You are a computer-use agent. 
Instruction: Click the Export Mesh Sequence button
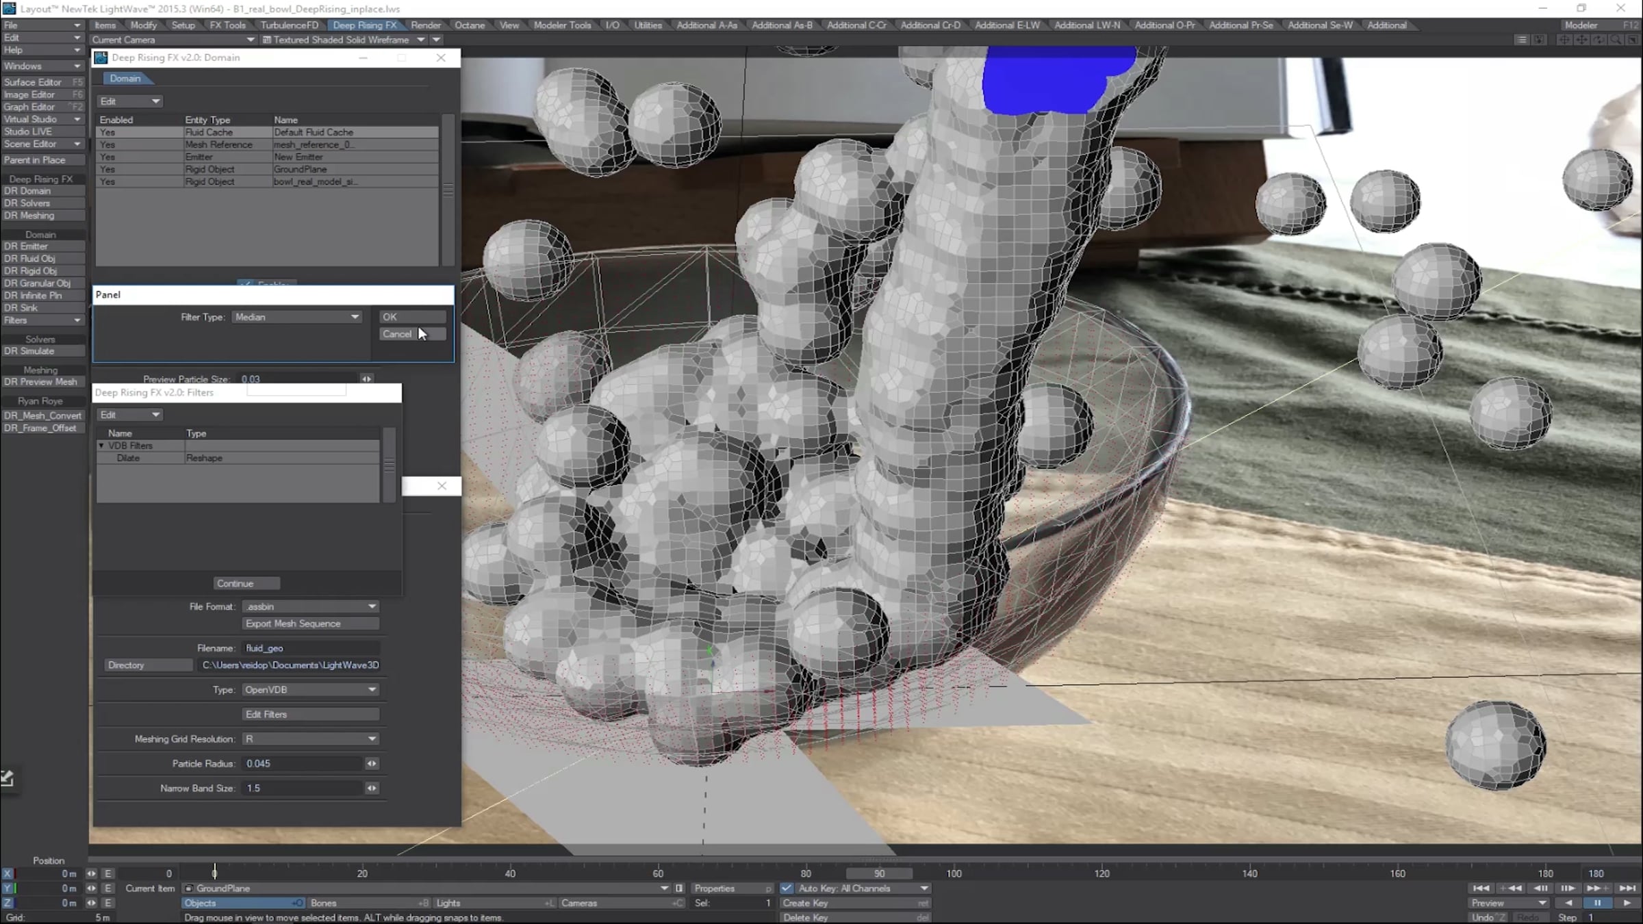click(x=310, y=624)
